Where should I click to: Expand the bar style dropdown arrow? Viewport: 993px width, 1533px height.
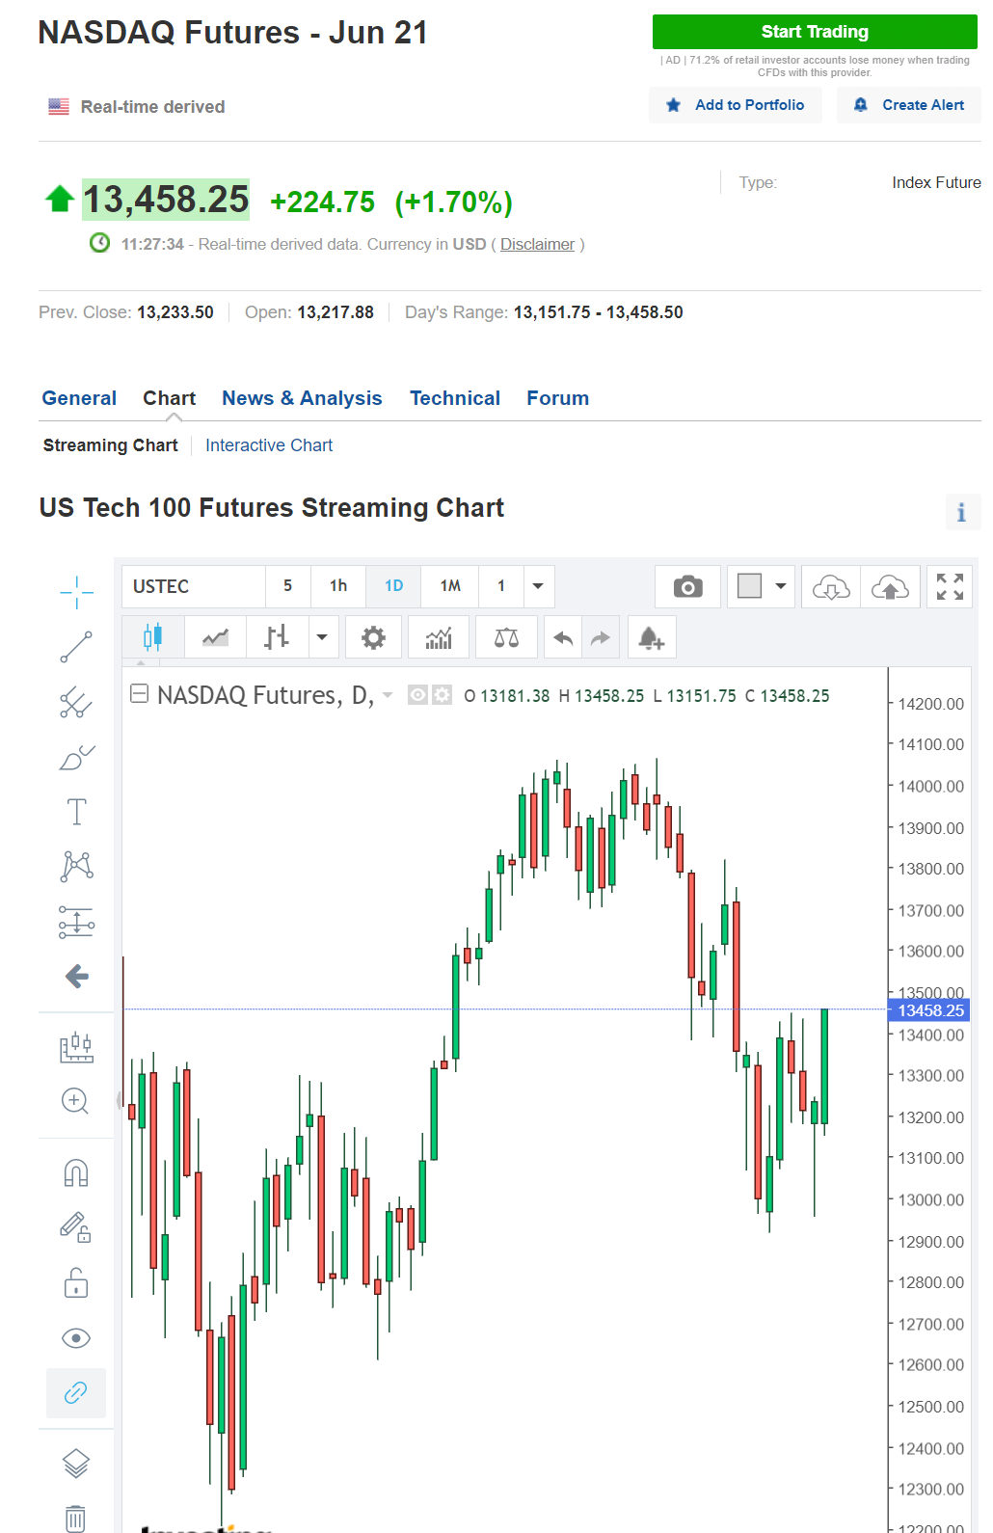[x=322, y=637]
